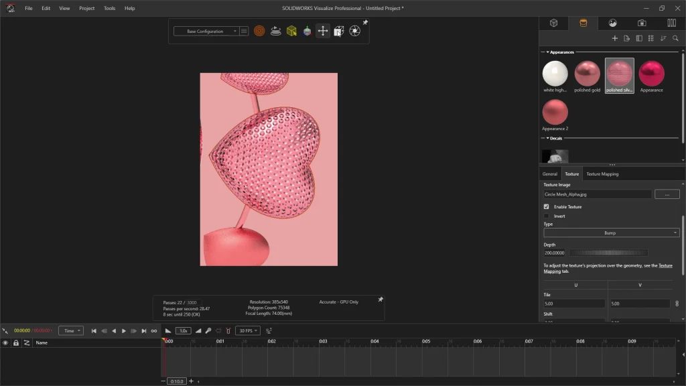Image resolution: width=686 pixels, height=386 pixels.
Task: Click the plus icon to add appearance
Action: coord(615,38)
